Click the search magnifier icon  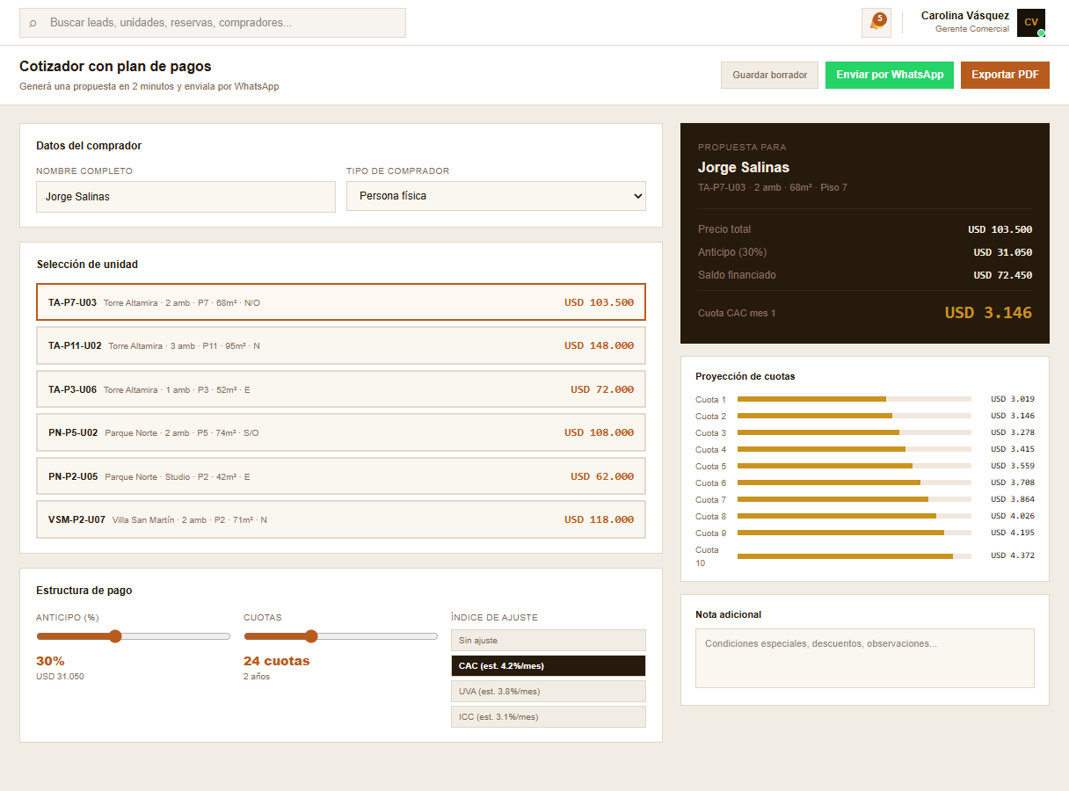coord(33,23)
